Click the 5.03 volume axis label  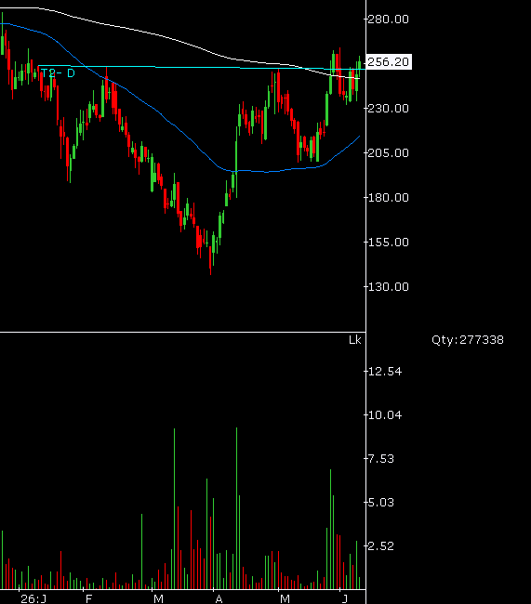[x=381, y=503]
